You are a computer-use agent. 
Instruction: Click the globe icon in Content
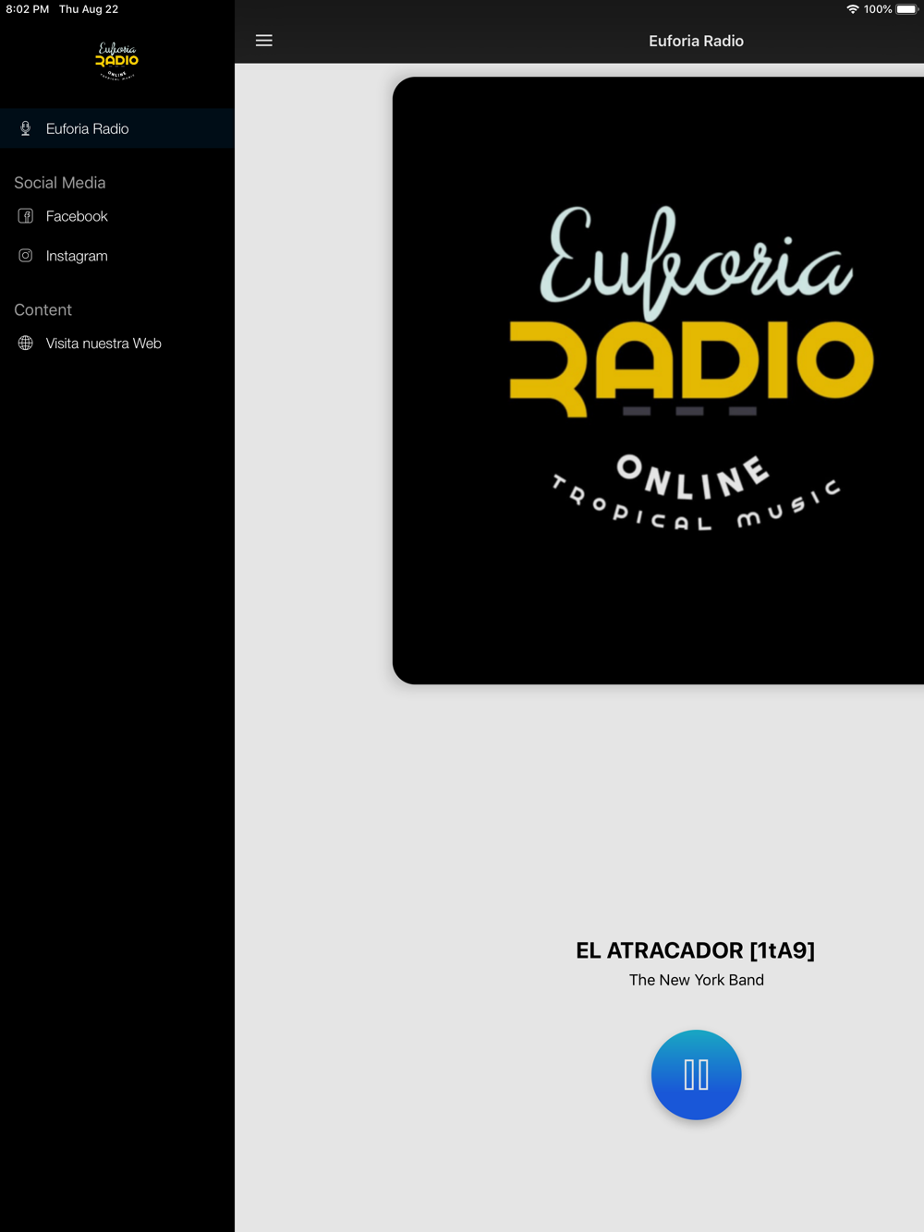pyautogui.click(x=26, y=344)
